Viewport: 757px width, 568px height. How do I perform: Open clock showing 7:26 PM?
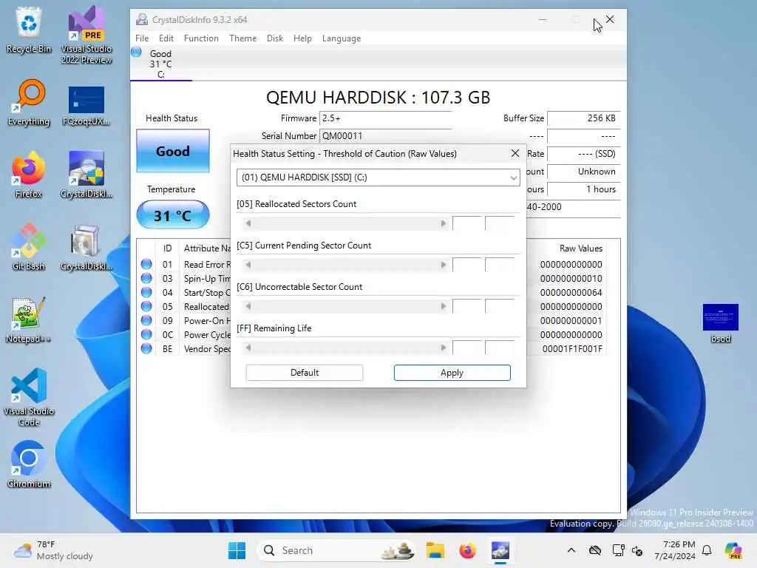click(675, 550)
